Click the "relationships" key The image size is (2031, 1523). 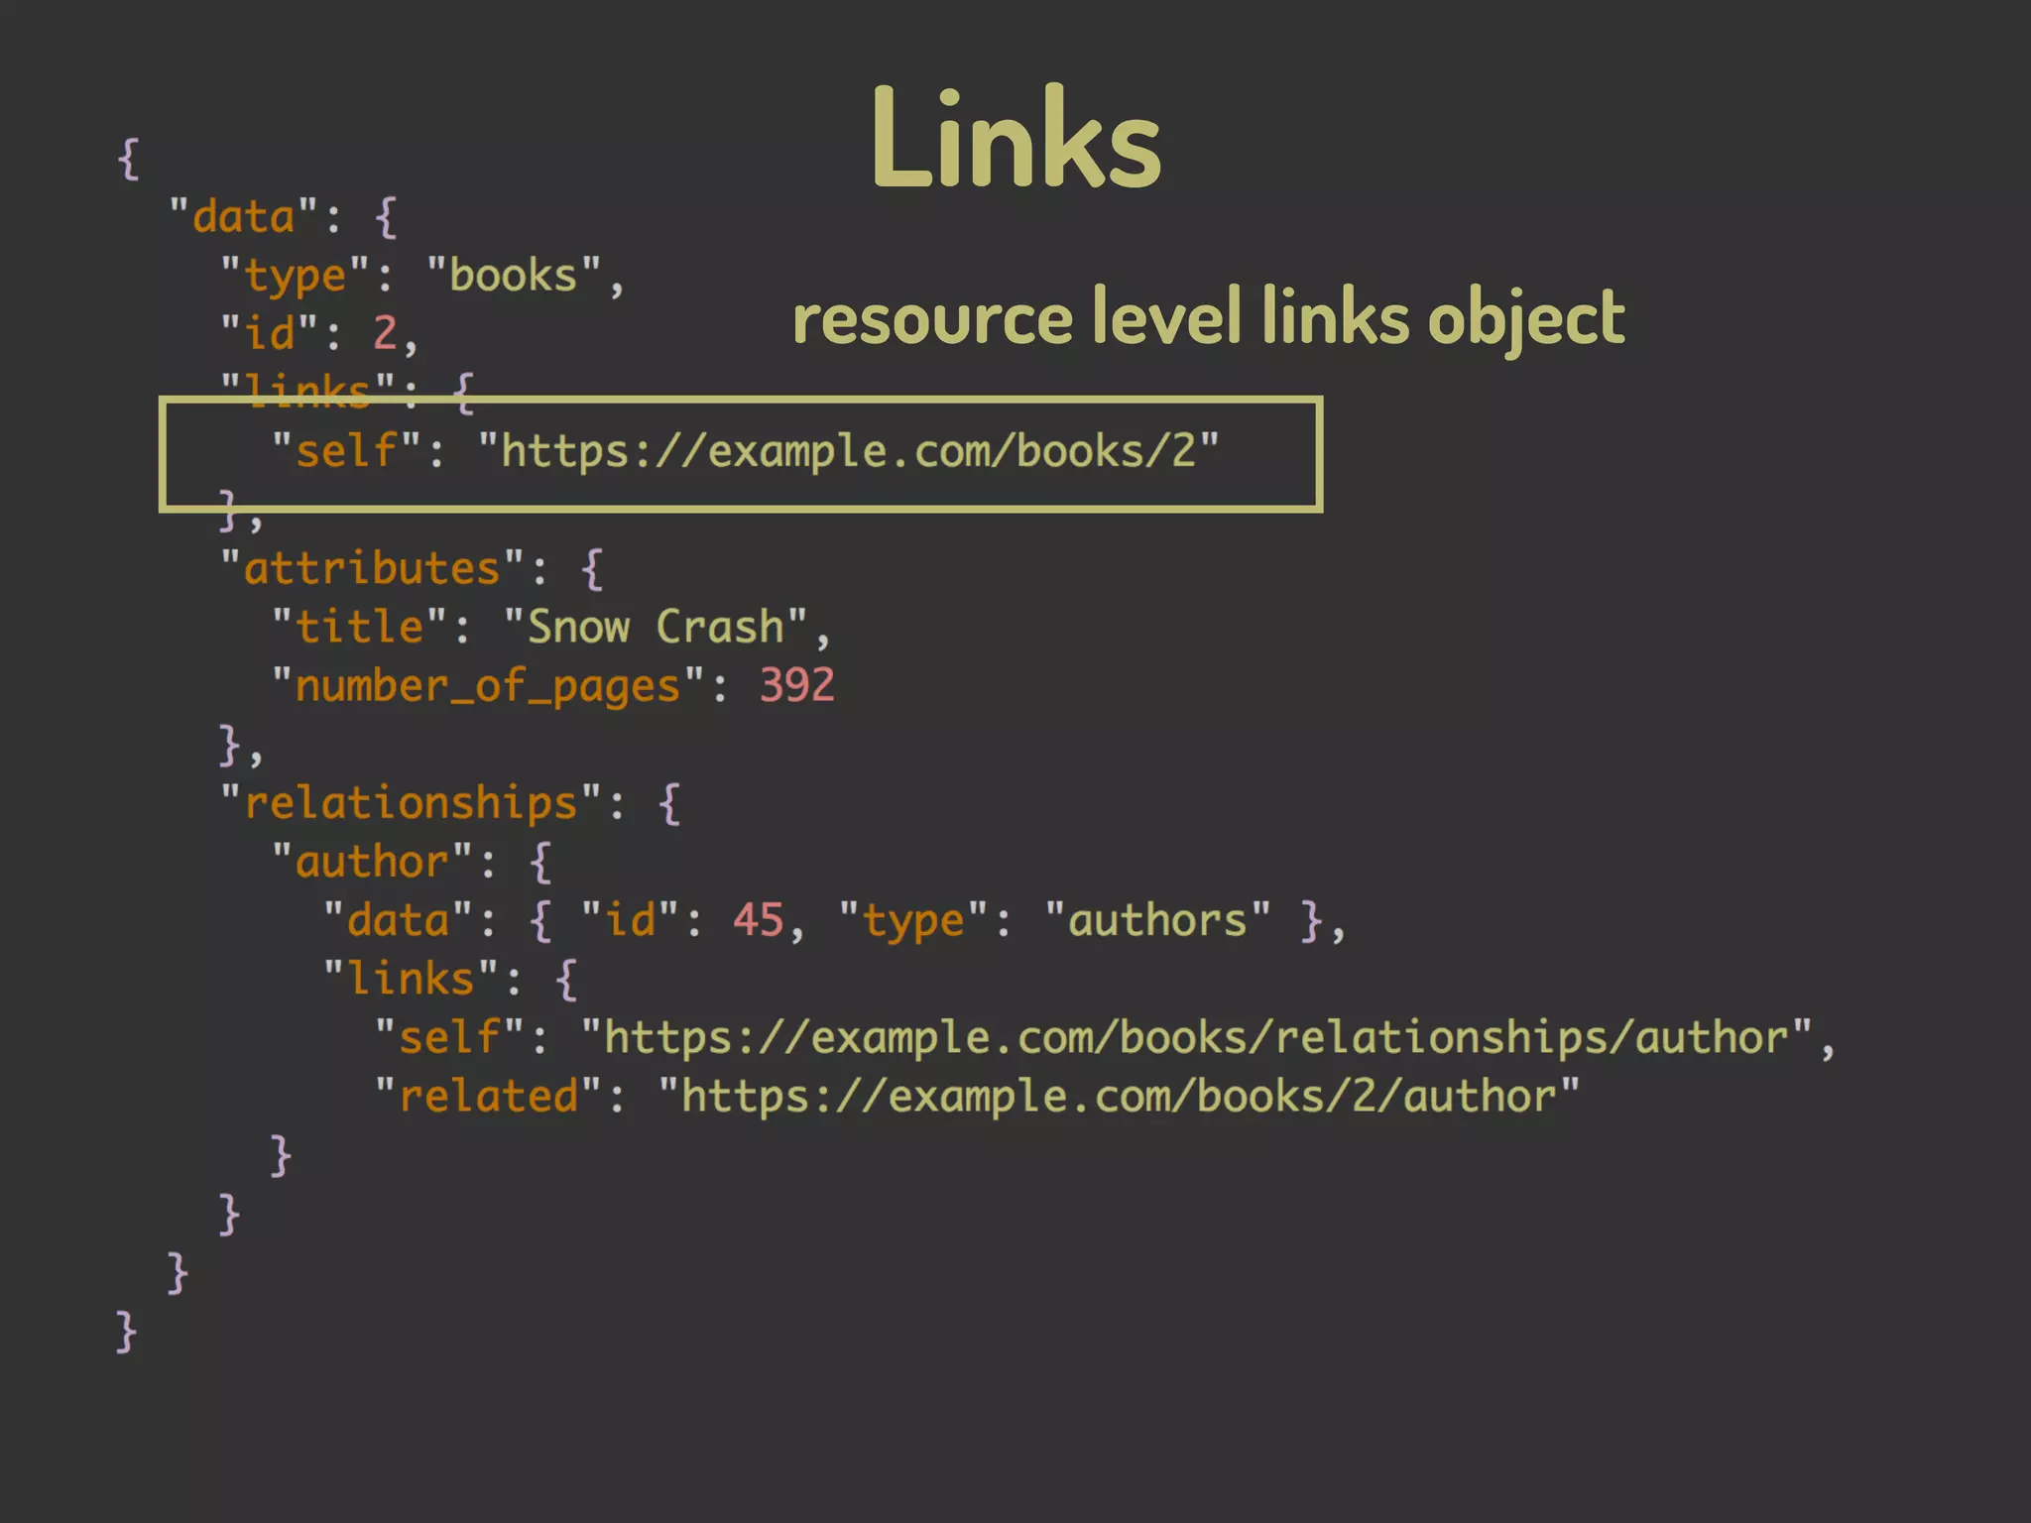coord(411,802)
